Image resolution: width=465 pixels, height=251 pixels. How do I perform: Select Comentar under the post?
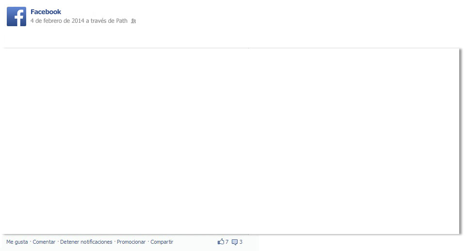[44, 242]
